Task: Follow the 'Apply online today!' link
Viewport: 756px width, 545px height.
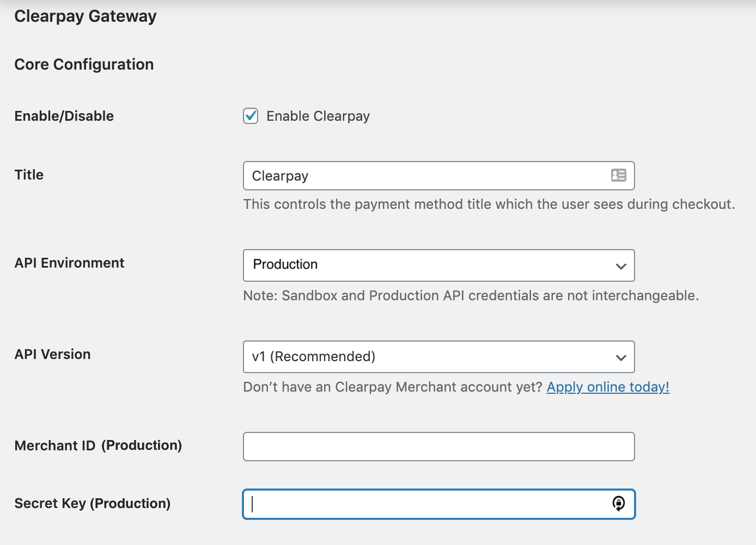Action: [608, 387]
